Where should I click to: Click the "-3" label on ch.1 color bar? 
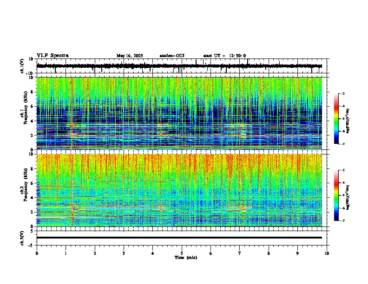click(342, 93)
